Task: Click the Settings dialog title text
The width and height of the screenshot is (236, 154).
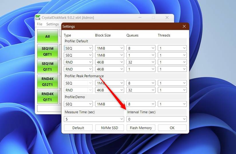Action: tap(69, 26)
